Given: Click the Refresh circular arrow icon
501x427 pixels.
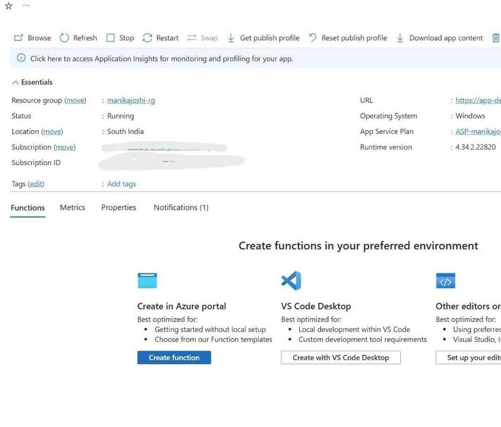Looking at the screenshot, I should click(64, 38).
